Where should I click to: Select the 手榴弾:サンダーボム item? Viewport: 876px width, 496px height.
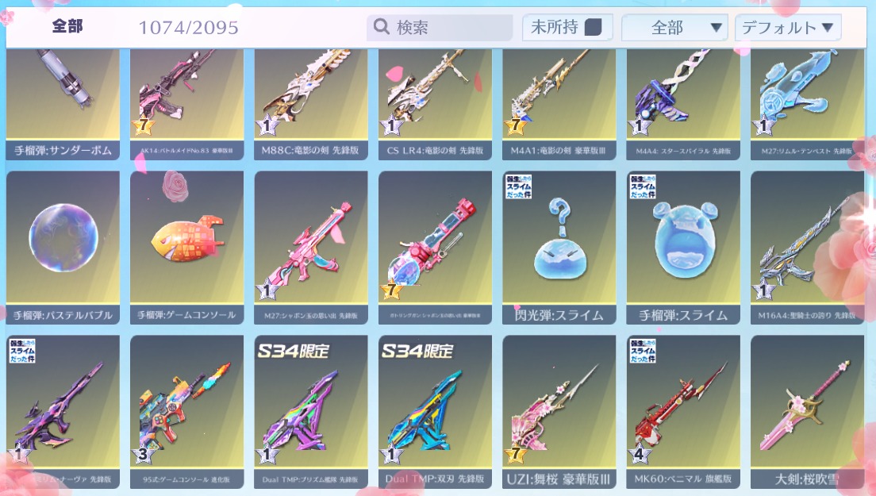tap(63, 105)
